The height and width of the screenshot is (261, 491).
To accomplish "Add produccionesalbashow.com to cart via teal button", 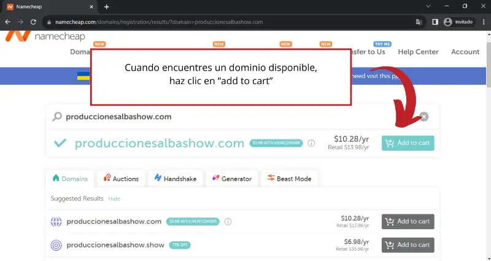I will point(408,143).
